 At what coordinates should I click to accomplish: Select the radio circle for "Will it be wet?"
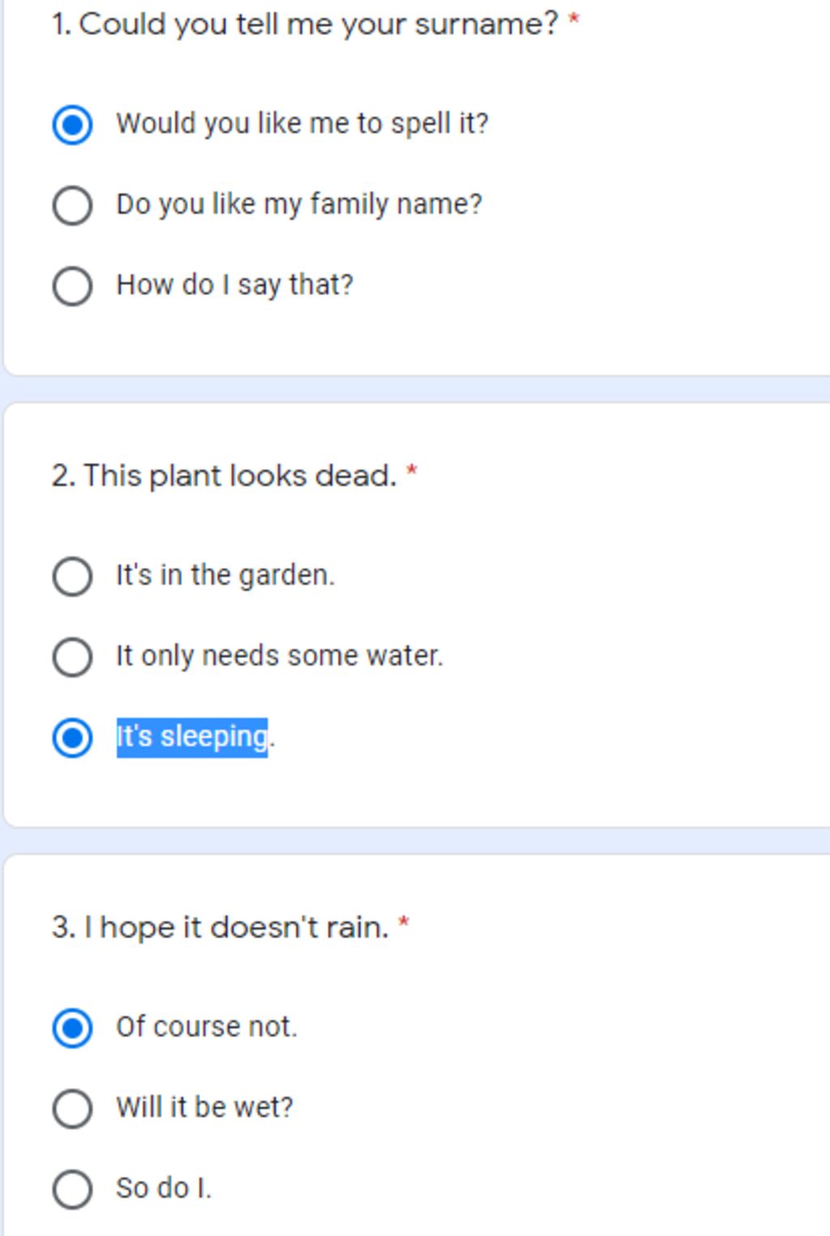click(x=72, y=1109)
